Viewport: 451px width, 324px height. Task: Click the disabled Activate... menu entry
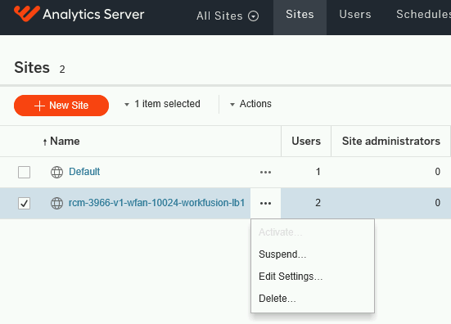click(x=281, y=232)
